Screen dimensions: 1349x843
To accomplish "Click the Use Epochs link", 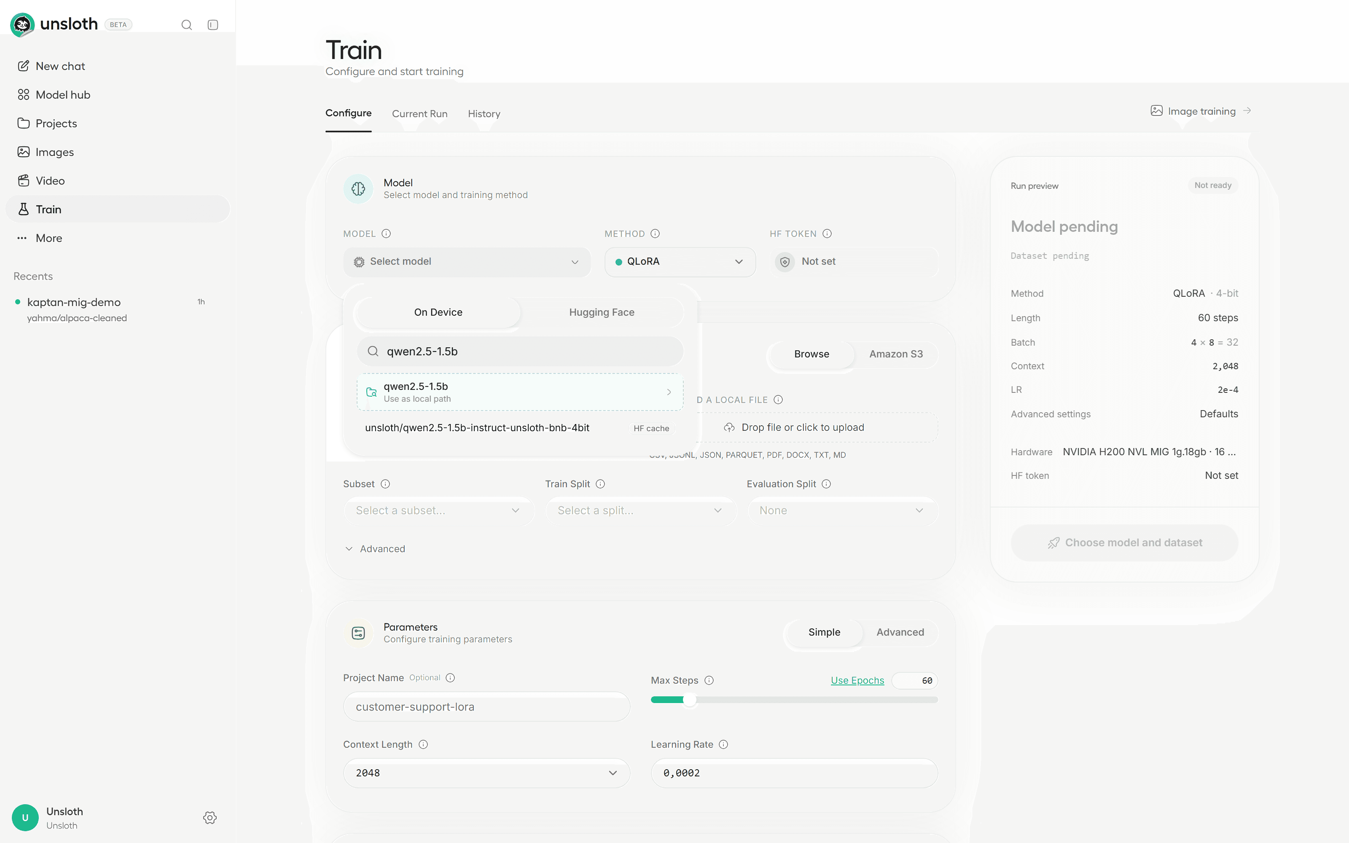I will pos(857,680).
